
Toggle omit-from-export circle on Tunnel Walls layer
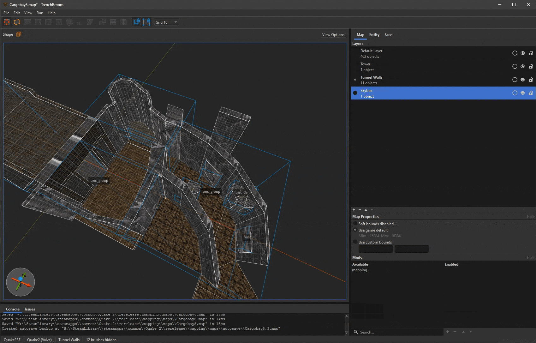515,80
